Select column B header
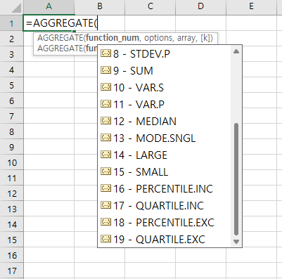 pos(100,6)
